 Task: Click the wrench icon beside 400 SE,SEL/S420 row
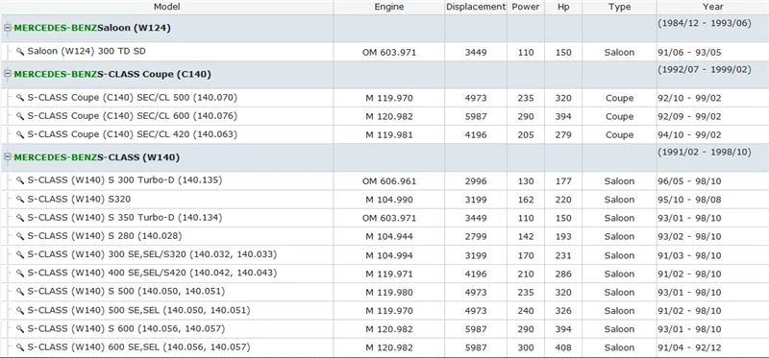click(x=20, y=274)
